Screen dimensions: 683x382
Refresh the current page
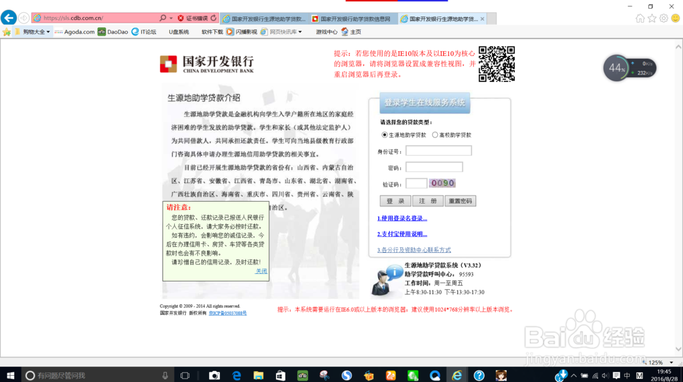point(213,18)
